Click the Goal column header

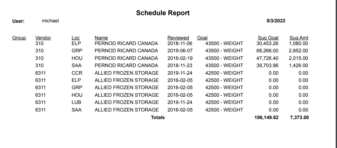click(202, 38)
